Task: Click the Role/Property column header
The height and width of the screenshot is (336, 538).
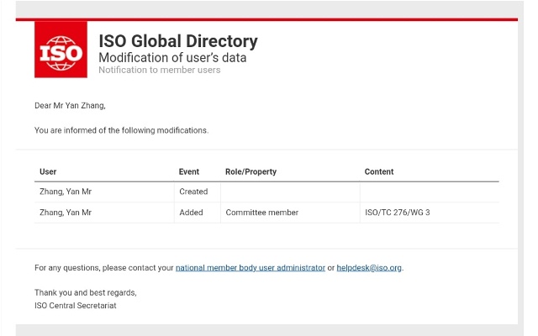Action: pos(251,171)
